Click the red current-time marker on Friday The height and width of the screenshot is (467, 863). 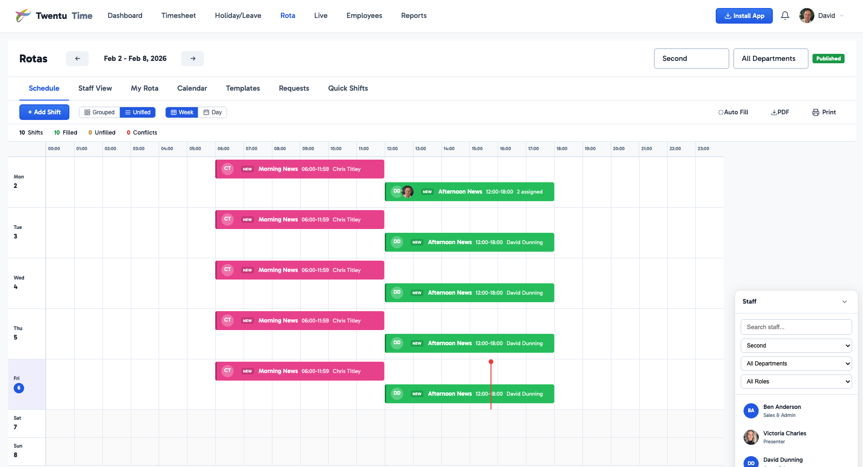[491, 362]
